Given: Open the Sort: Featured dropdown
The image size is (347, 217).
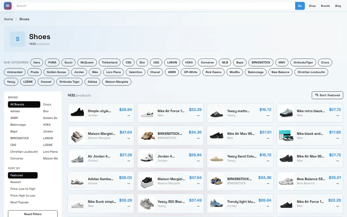Looking at the screenshot, I should tap(327, 95).
